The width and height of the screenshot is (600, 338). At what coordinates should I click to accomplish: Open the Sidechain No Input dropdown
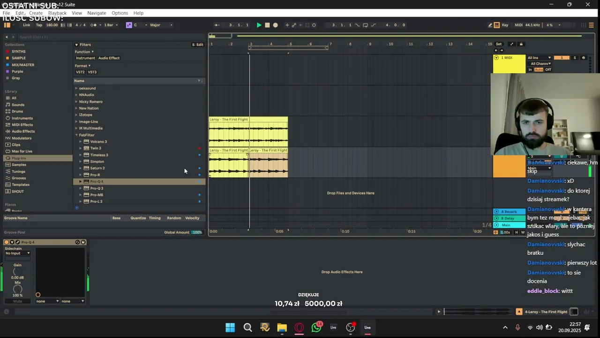tap(18, 253)
